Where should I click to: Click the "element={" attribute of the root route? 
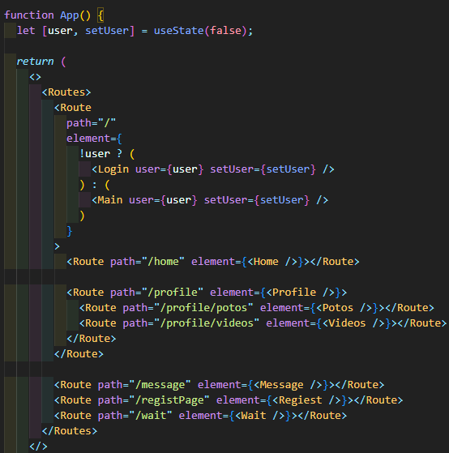(x=95, y=139)
